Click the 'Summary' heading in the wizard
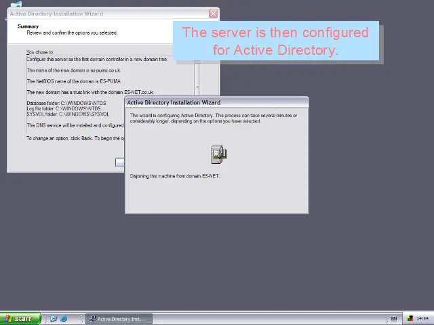The height and width of the screenshot is (325, 434). pos(28,26)
